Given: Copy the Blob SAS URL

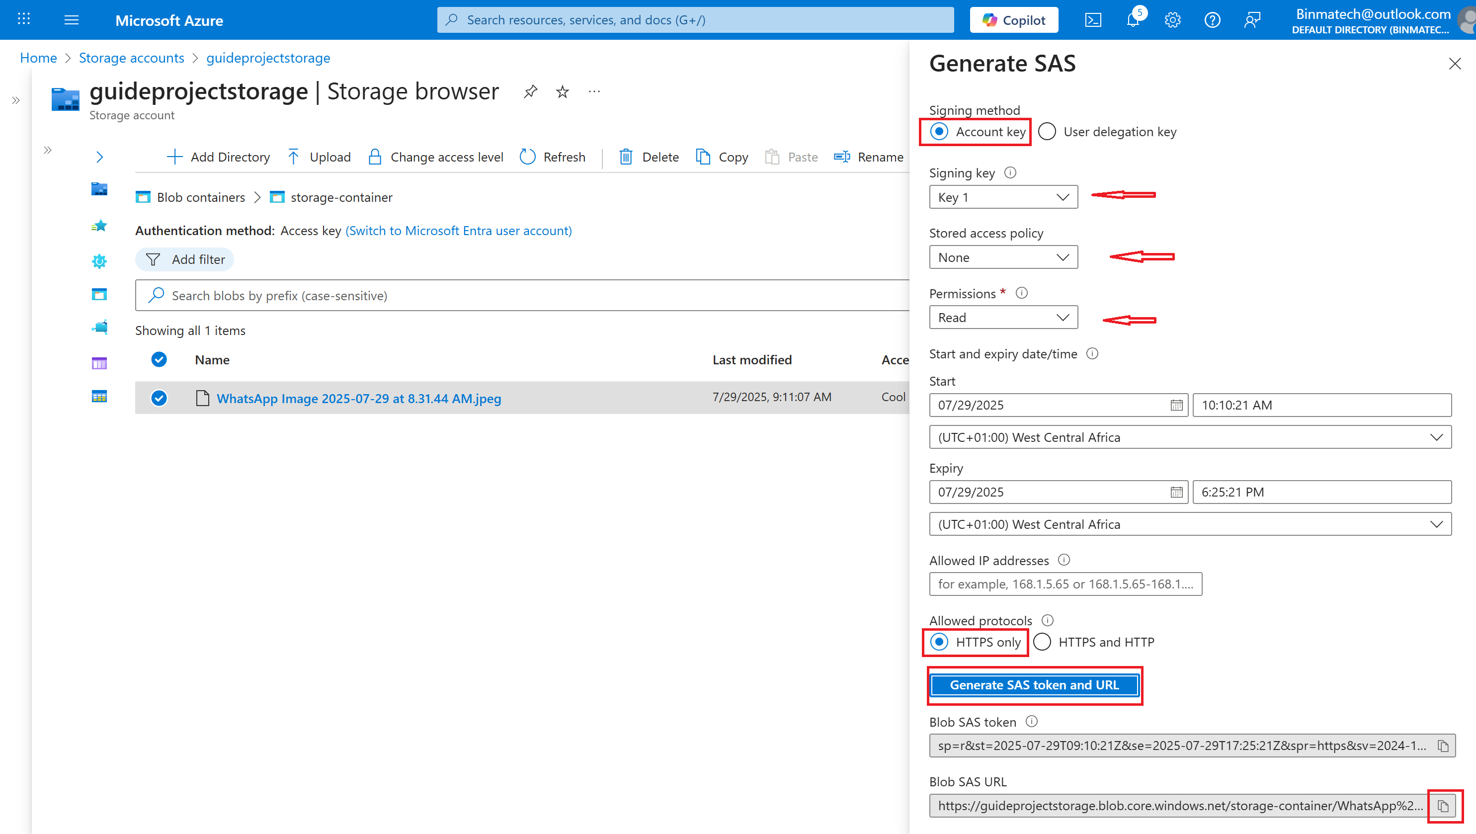Looking at the screenshot, I should 1443,806.
